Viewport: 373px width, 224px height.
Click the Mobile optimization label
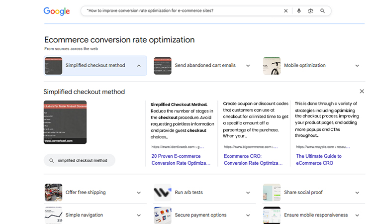[305, 66]
